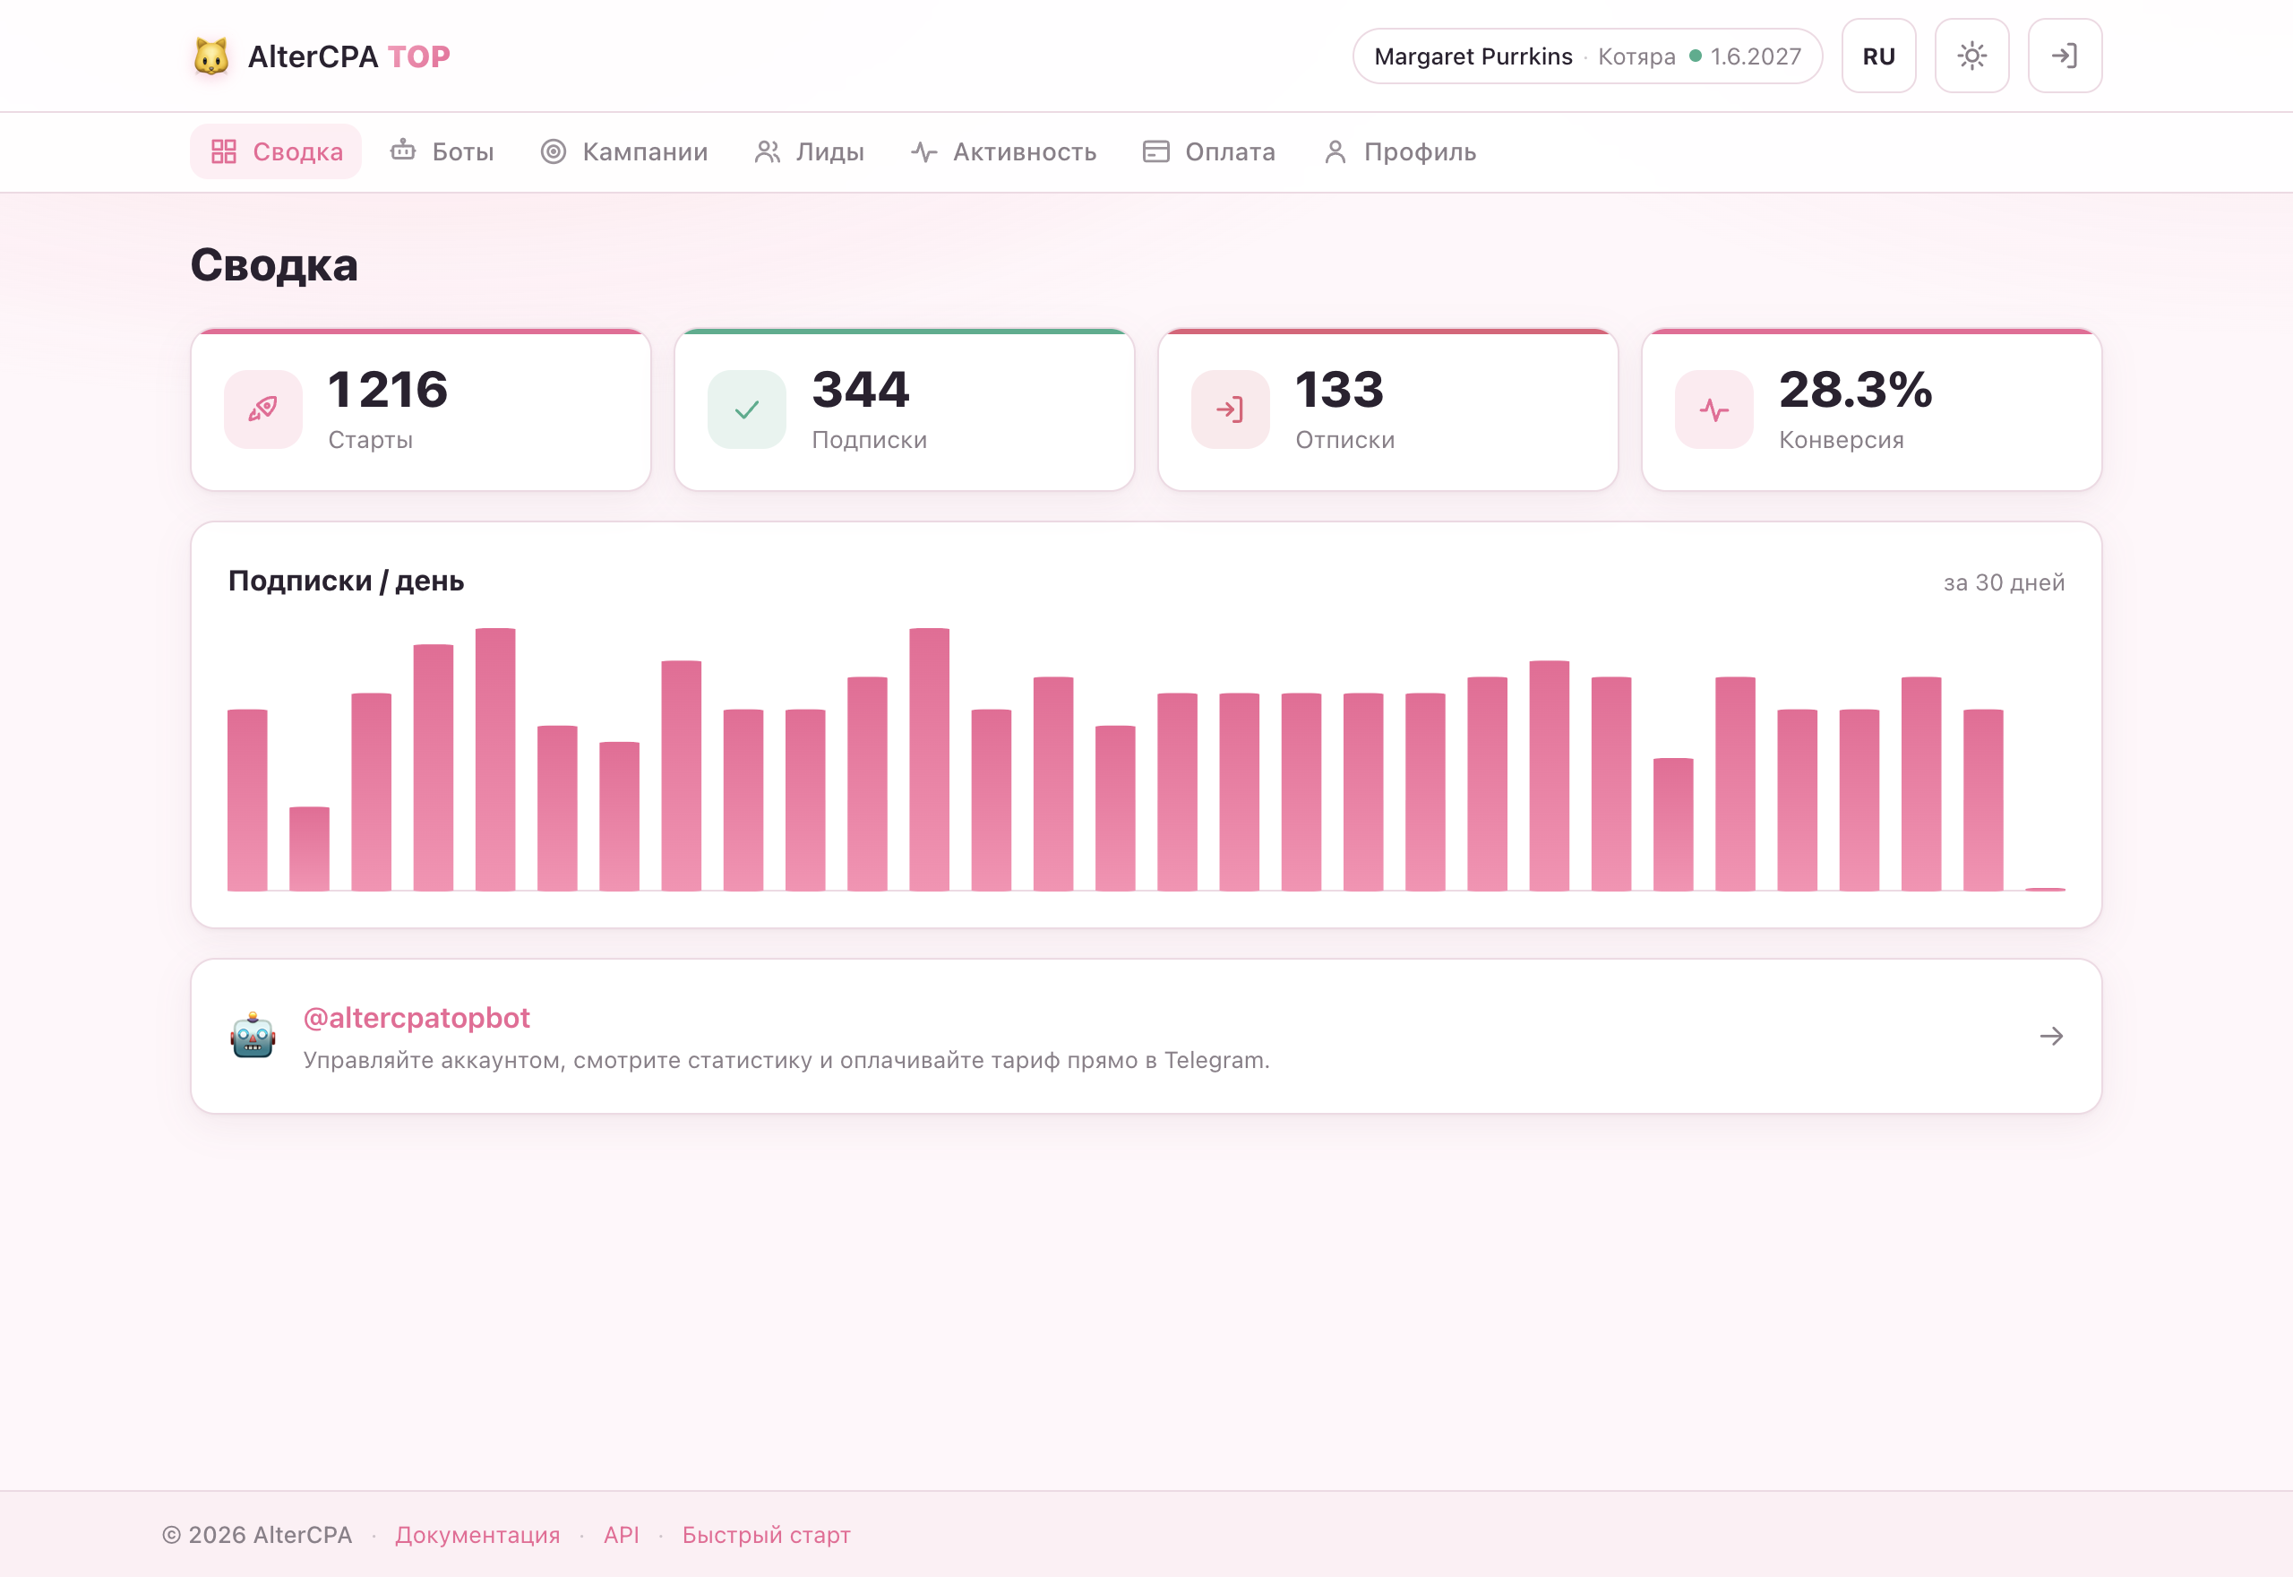Click the credit card icon beside Оплата
The image size is (2293, 1577).
coord(1155,151)
